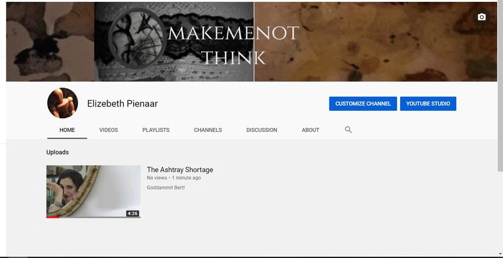503x258 pixels.
Task: Click the No views 1 minute ago text
Action: click(174, 178)
